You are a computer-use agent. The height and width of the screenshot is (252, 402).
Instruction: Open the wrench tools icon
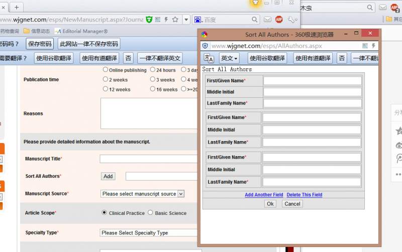(292, 20)
